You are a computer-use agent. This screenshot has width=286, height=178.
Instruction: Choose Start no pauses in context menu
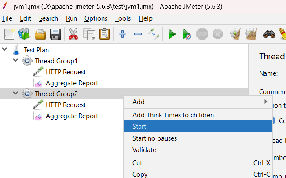(x=198, y=138)
